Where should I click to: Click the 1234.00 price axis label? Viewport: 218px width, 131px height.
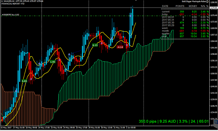pos(214,112)
